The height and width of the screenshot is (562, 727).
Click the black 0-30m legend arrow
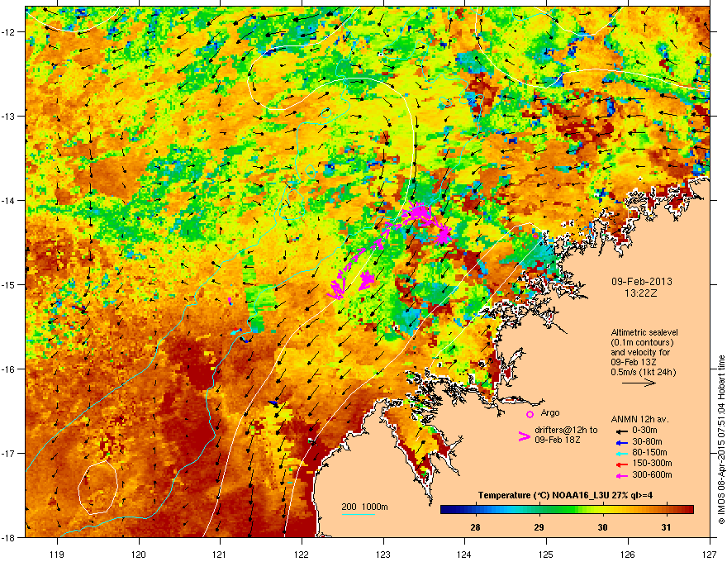[x=620, y=431]
